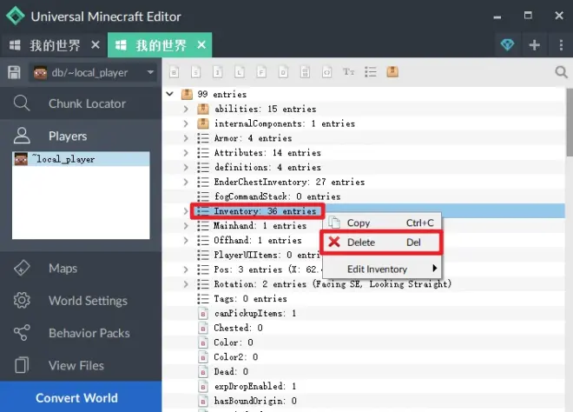The height and width of the screenshot is (412, 573).
Task: Expand definitions: 4 entries node
Action: (186, 167)
